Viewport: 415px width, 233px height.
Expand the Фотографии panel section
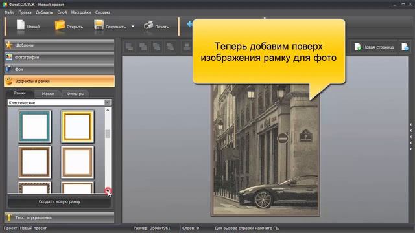point(59,57)
